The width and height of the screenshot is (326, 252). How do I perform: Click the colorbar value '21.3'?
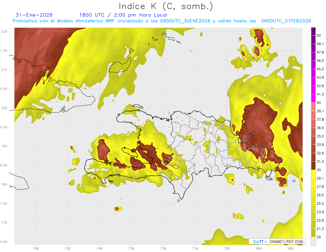point(320,229)
